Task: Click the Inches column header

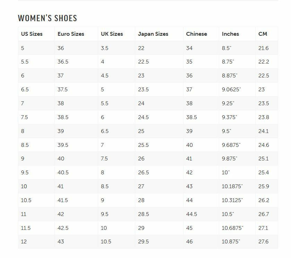Action: click(x=230, y=34)
